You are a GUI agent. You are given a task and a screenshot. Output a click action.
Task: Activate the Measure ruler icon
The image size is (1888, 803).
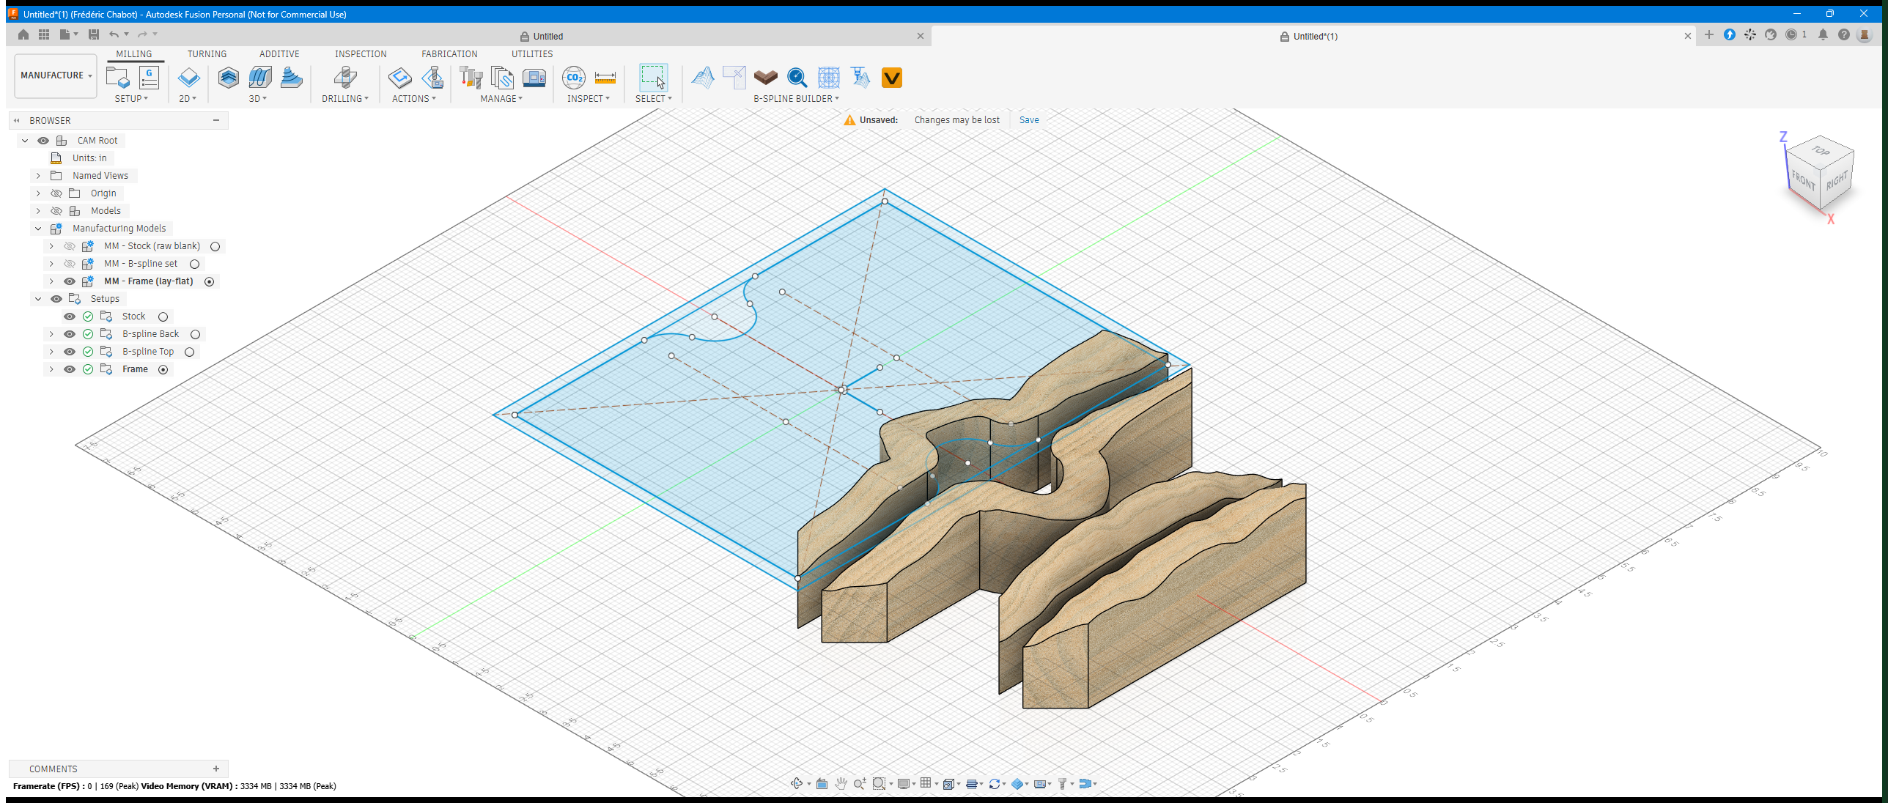point(605,78)
